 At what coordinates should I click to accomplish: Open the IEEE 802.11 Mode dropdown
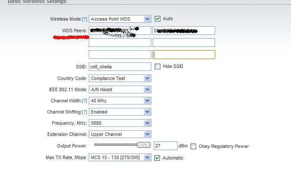tap(120, 89)
